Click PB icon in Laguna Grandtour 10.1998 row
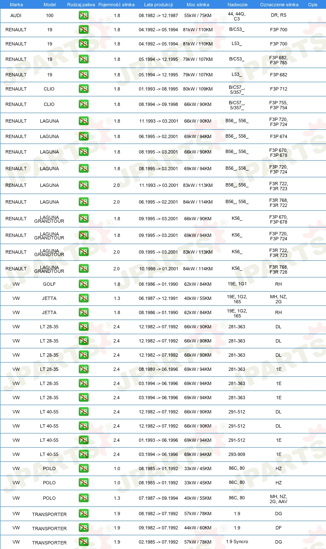The image size is (326, 549). click(83, 269)
